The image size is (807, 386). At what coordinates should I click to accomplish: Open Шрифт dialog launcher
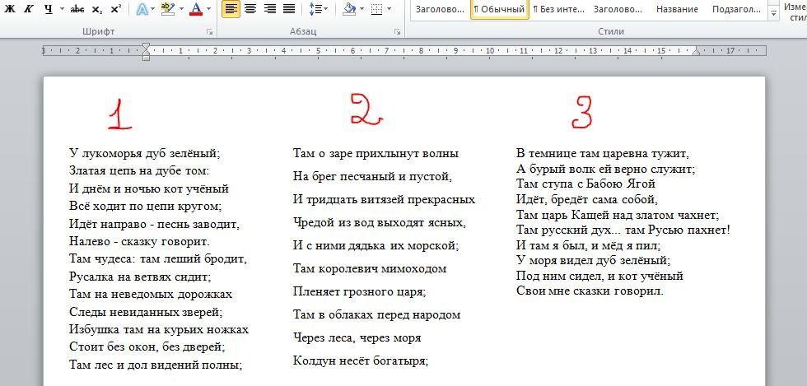209,31
